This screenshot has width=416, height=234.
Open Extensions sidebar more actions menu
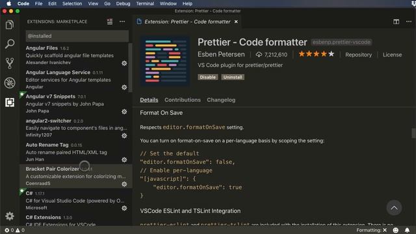122,21
